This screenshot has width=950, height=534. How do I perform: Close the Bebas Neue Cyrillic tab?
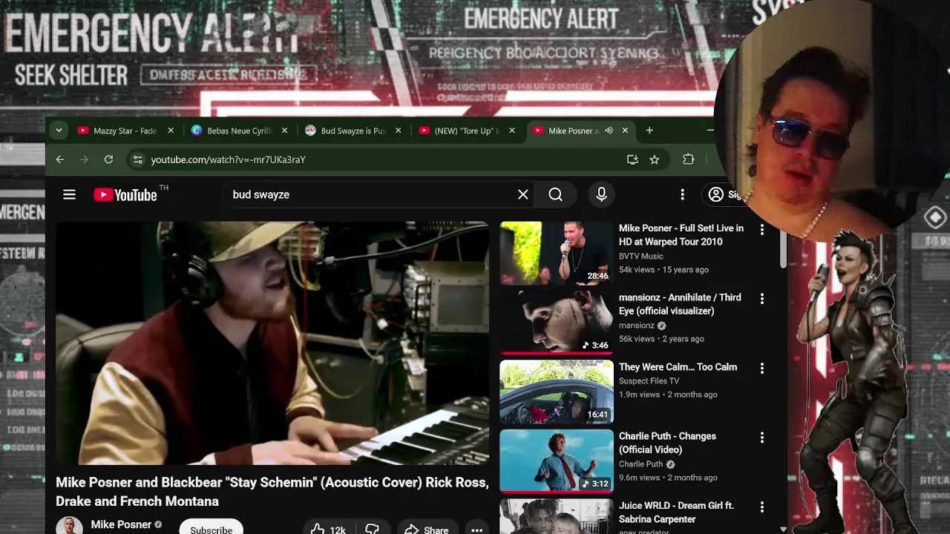click(284, 131)
